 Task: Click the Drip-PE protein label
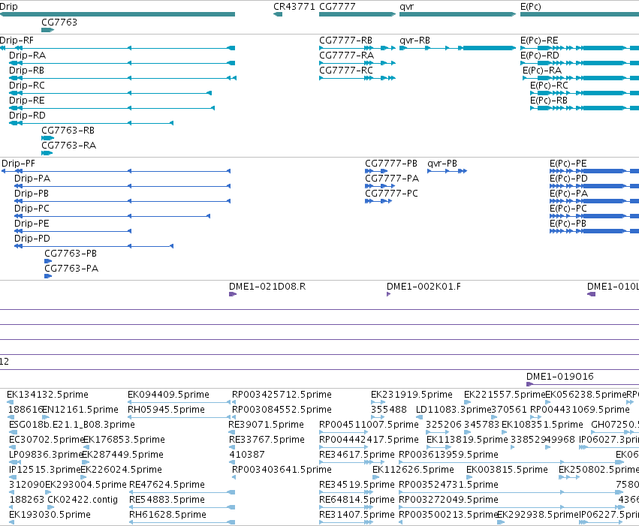[32, 224]
